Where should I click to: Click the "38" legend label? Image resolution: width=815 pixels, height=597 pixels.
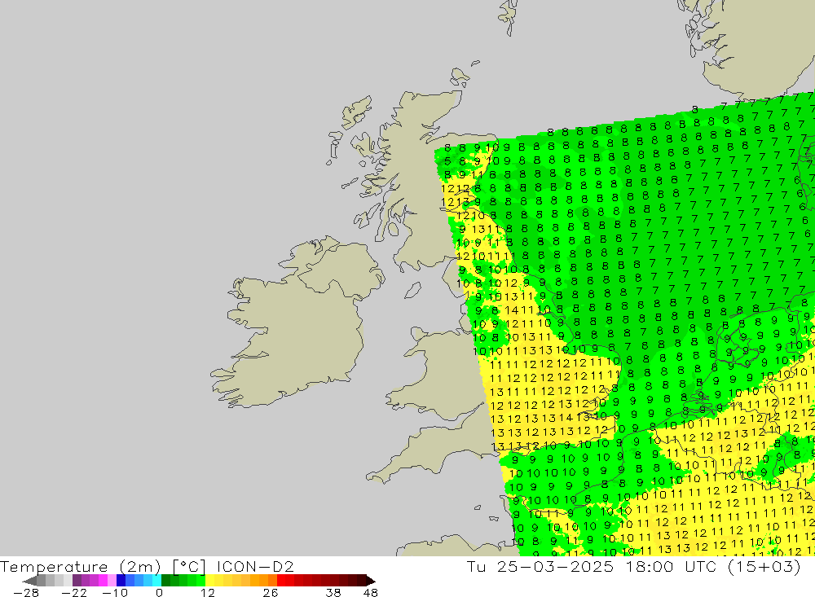pyautogui.click(x=333, y=593)
